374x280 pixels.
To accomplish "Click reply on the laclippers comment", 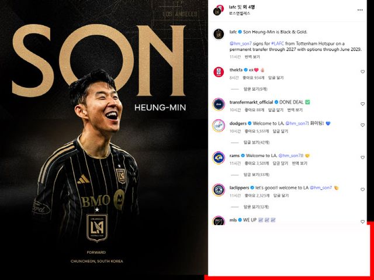I will 281,196.
